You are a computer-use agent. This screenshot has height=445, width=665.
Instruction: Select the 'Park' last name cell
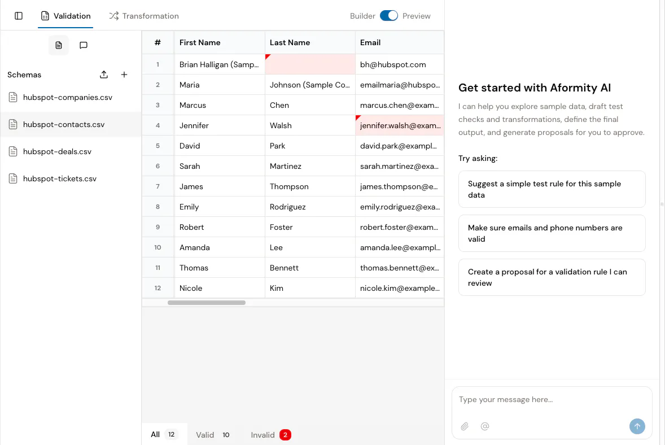click(x=310, y=146)
